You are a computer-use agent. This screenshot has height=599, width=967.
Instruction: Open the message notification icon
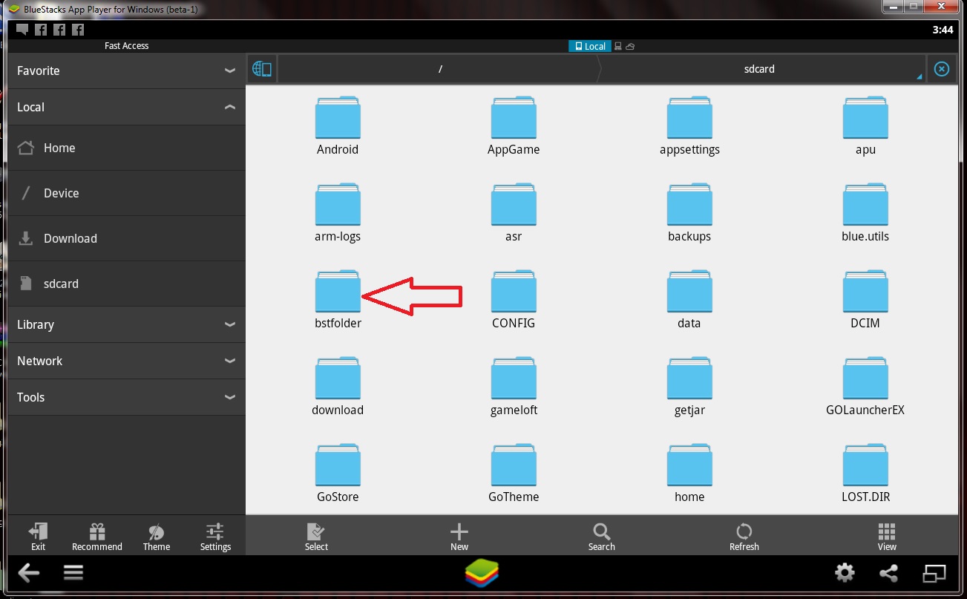(22, 30)
